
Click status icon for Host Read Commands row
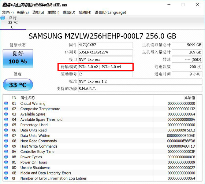click(6, 141)
